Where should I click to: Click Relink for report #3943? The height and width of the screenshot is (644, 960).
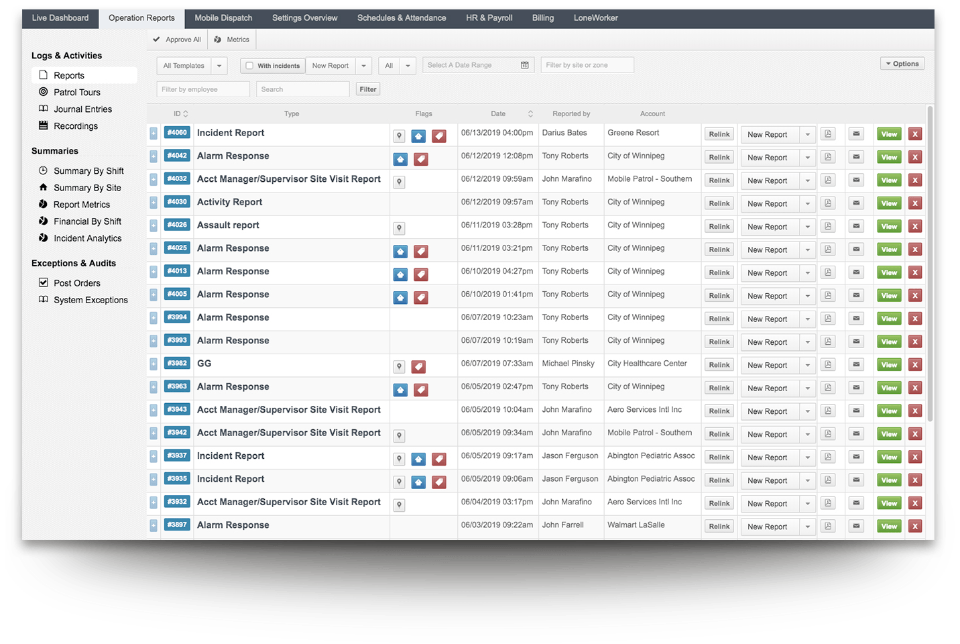pos(719,411)
